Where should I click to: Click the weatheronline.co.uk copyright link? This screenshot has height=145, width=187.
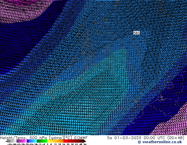click(x=160, y=142)
